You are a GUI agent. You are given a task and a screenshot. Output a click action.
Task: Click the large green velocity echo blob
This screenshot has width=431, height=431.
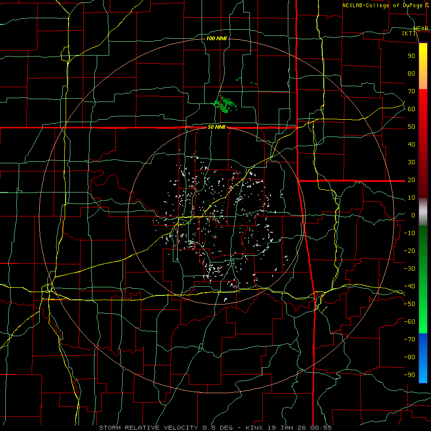click(225, 105)
